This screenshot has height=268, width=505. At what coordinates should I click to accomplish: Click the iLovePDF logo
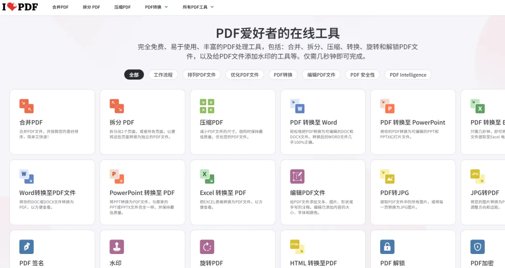pos(20,7)
